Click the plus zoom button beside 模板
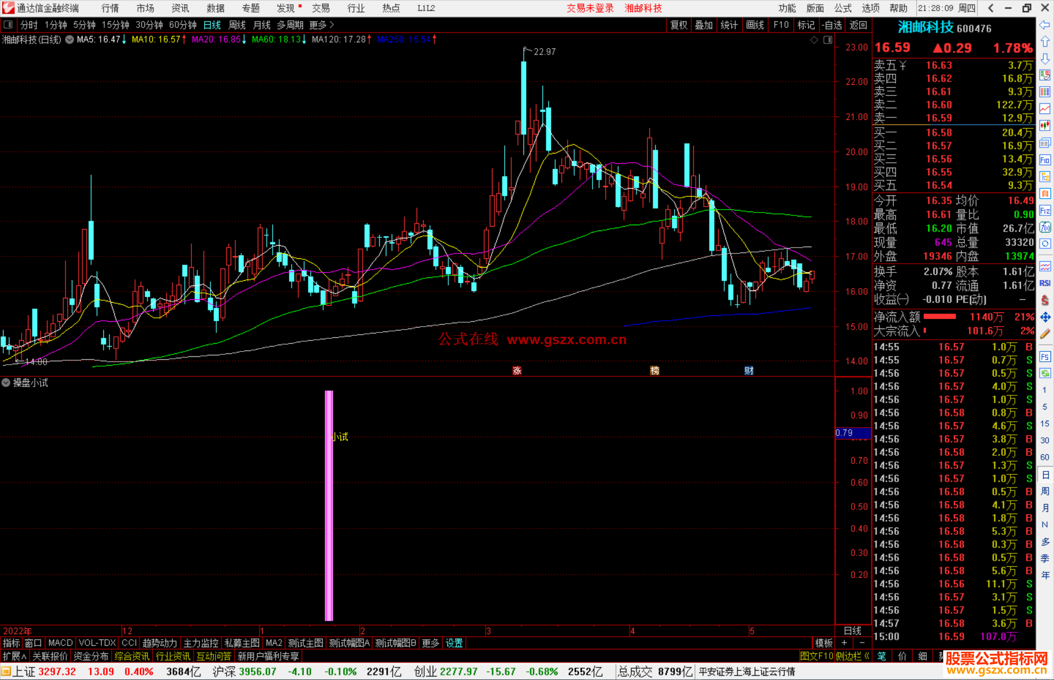Screen dimensions: 1054x680 pos(844,643)
